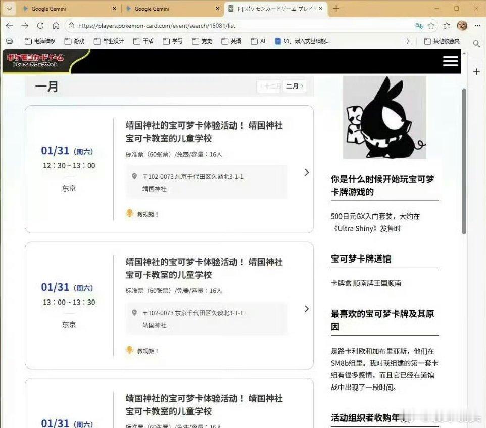Go forward to next page
This screenshot has height=428, width=486.
tap(25, 26)
